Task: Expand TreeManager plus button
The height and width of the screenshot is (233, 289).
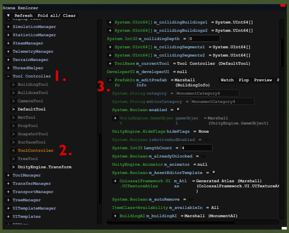Action: point(8,200)
